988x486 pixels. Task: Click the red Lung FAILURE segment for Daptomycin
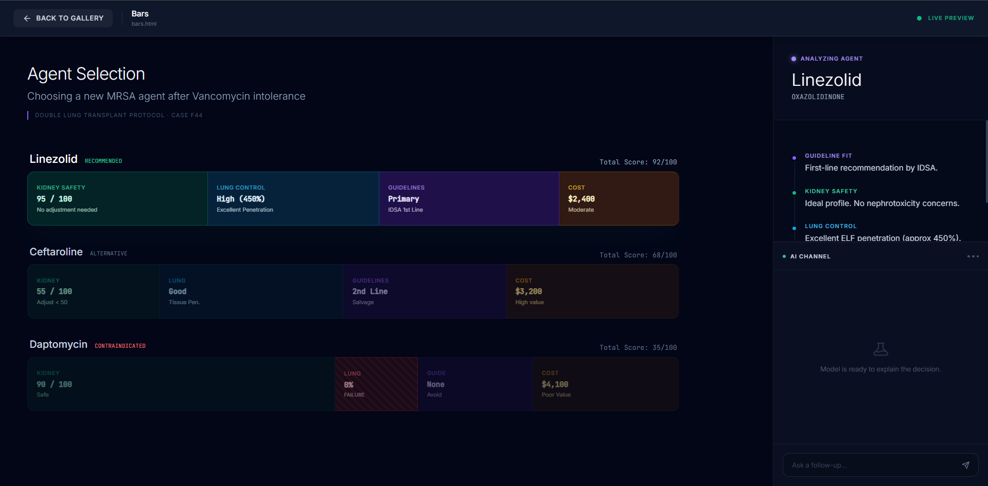376,384
